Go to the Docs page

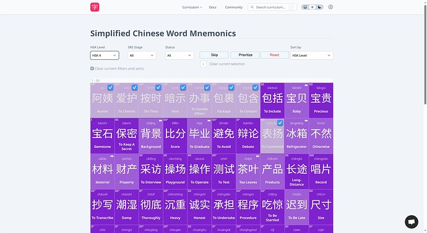click(212, 7)
